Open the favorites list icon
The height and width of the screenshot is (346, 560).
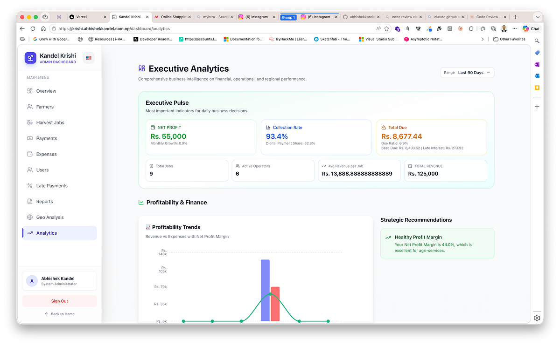(483, 28)
